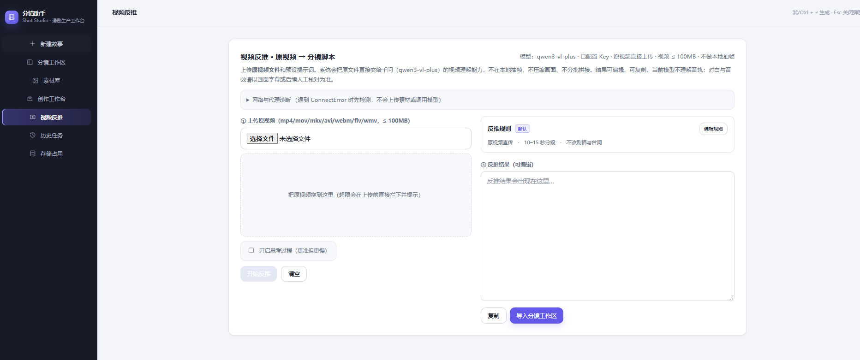Click the 编辑规则 button
Screen dimensions: 860x360
[x=713, y=129]
